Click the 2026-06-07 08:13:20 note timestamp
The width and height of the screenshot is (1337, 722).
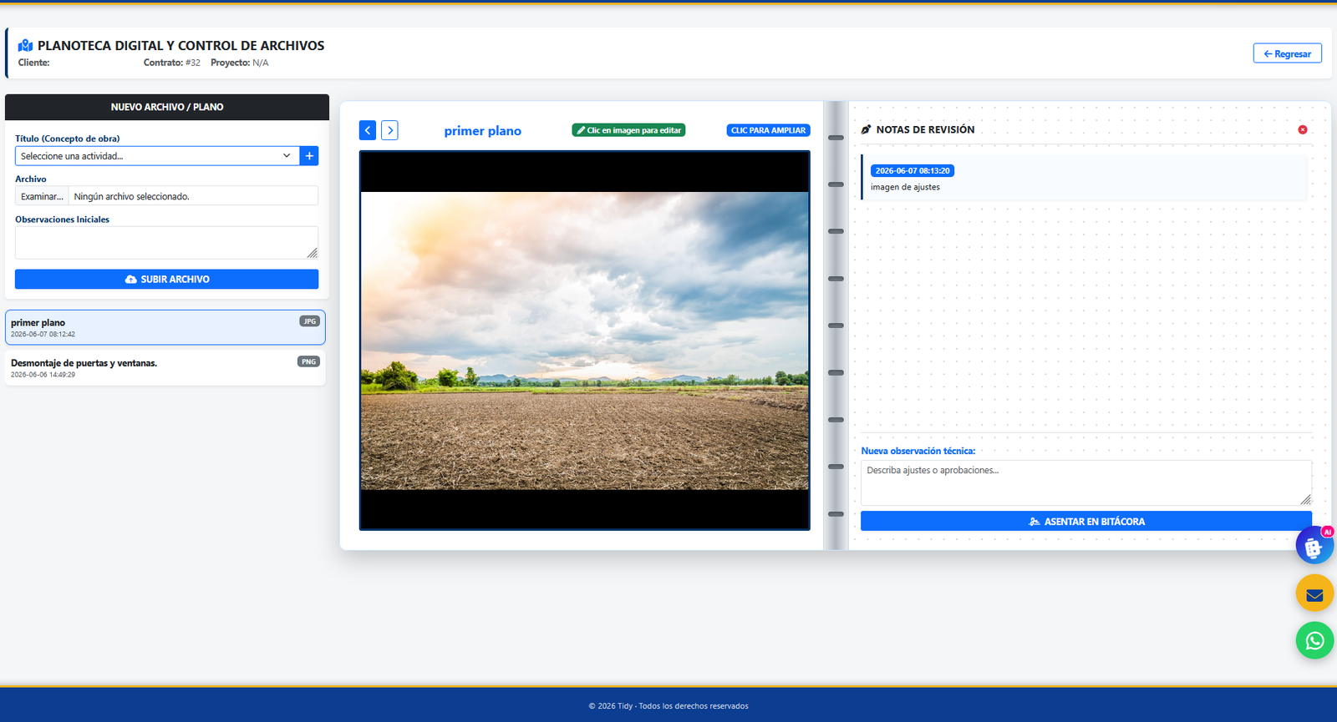point(913,170)
